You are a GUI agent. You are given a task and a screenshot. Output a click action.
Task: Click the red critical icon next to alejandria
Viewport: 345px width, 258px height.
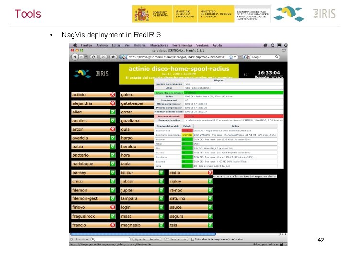coord(113,103)
